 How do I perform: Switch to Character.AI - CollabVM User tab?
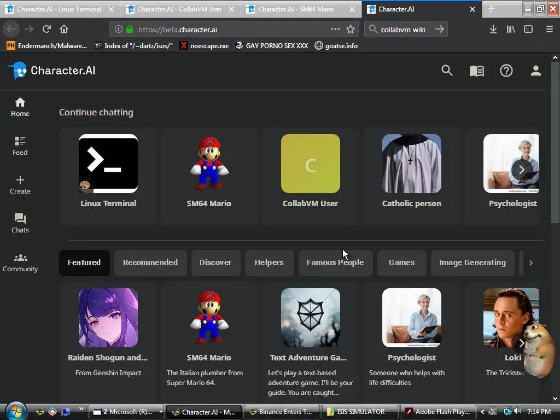point(179,9)
